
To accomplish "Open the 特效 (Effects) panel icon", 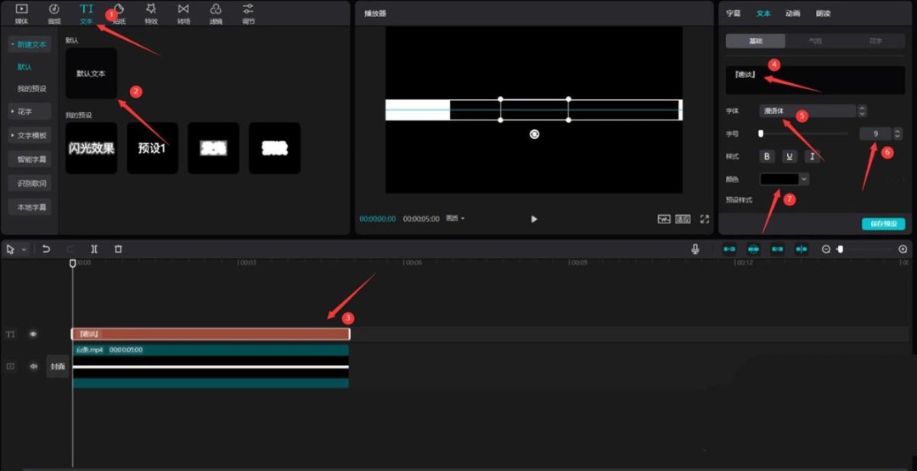I will 150,13.
